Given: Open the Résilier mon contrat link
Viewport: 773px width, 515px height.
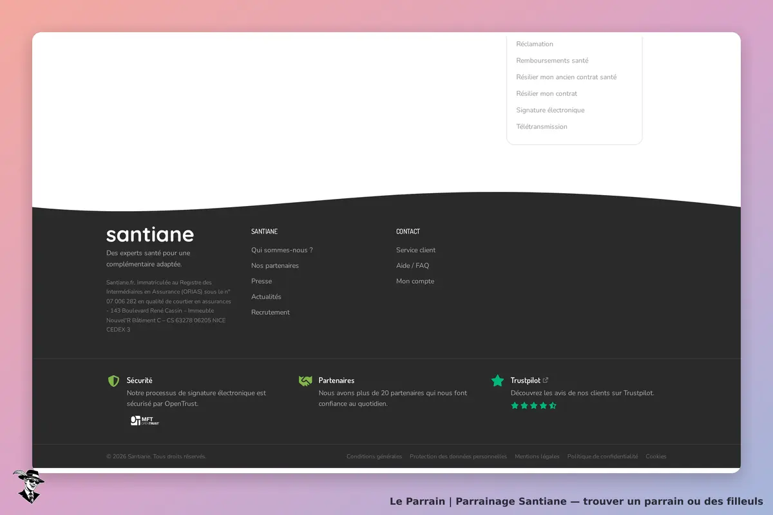Looking at the screenshot, I should click(x=546, y=94).
